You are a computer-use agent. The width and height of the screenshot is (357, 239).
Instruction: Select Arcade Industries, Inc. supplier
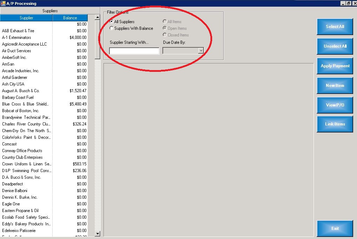pyautogui.click(x=44, y=70)
